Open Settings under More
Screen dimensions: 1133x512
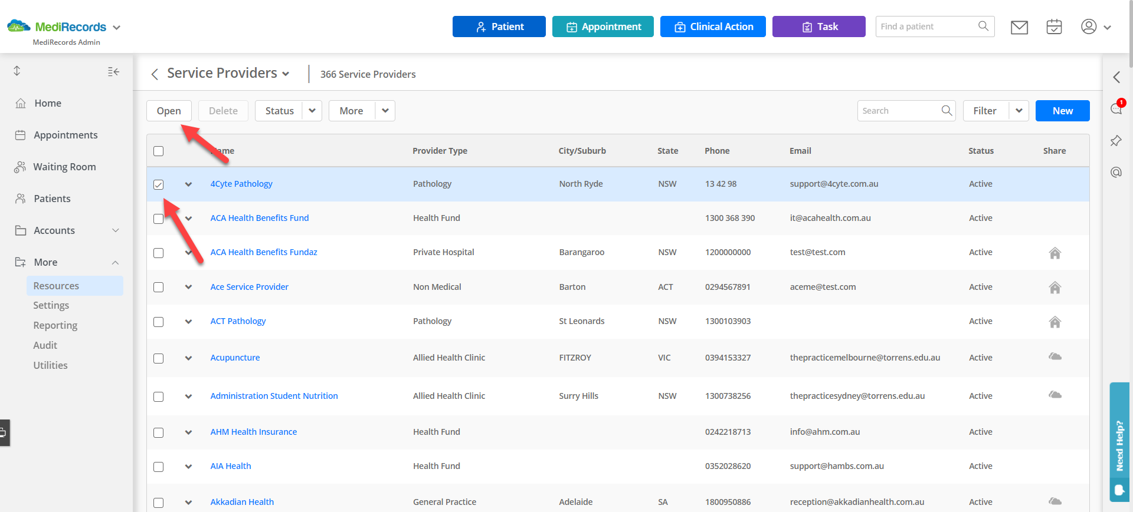(51, 305)
